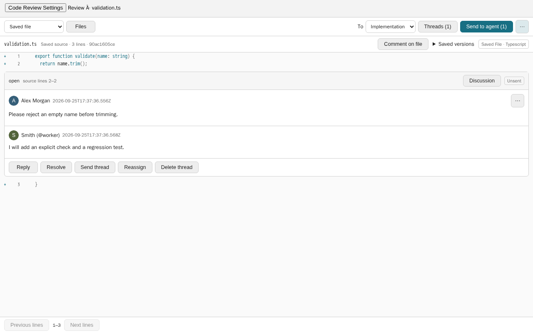
Task: Click Next lines button
Action: 82,325
